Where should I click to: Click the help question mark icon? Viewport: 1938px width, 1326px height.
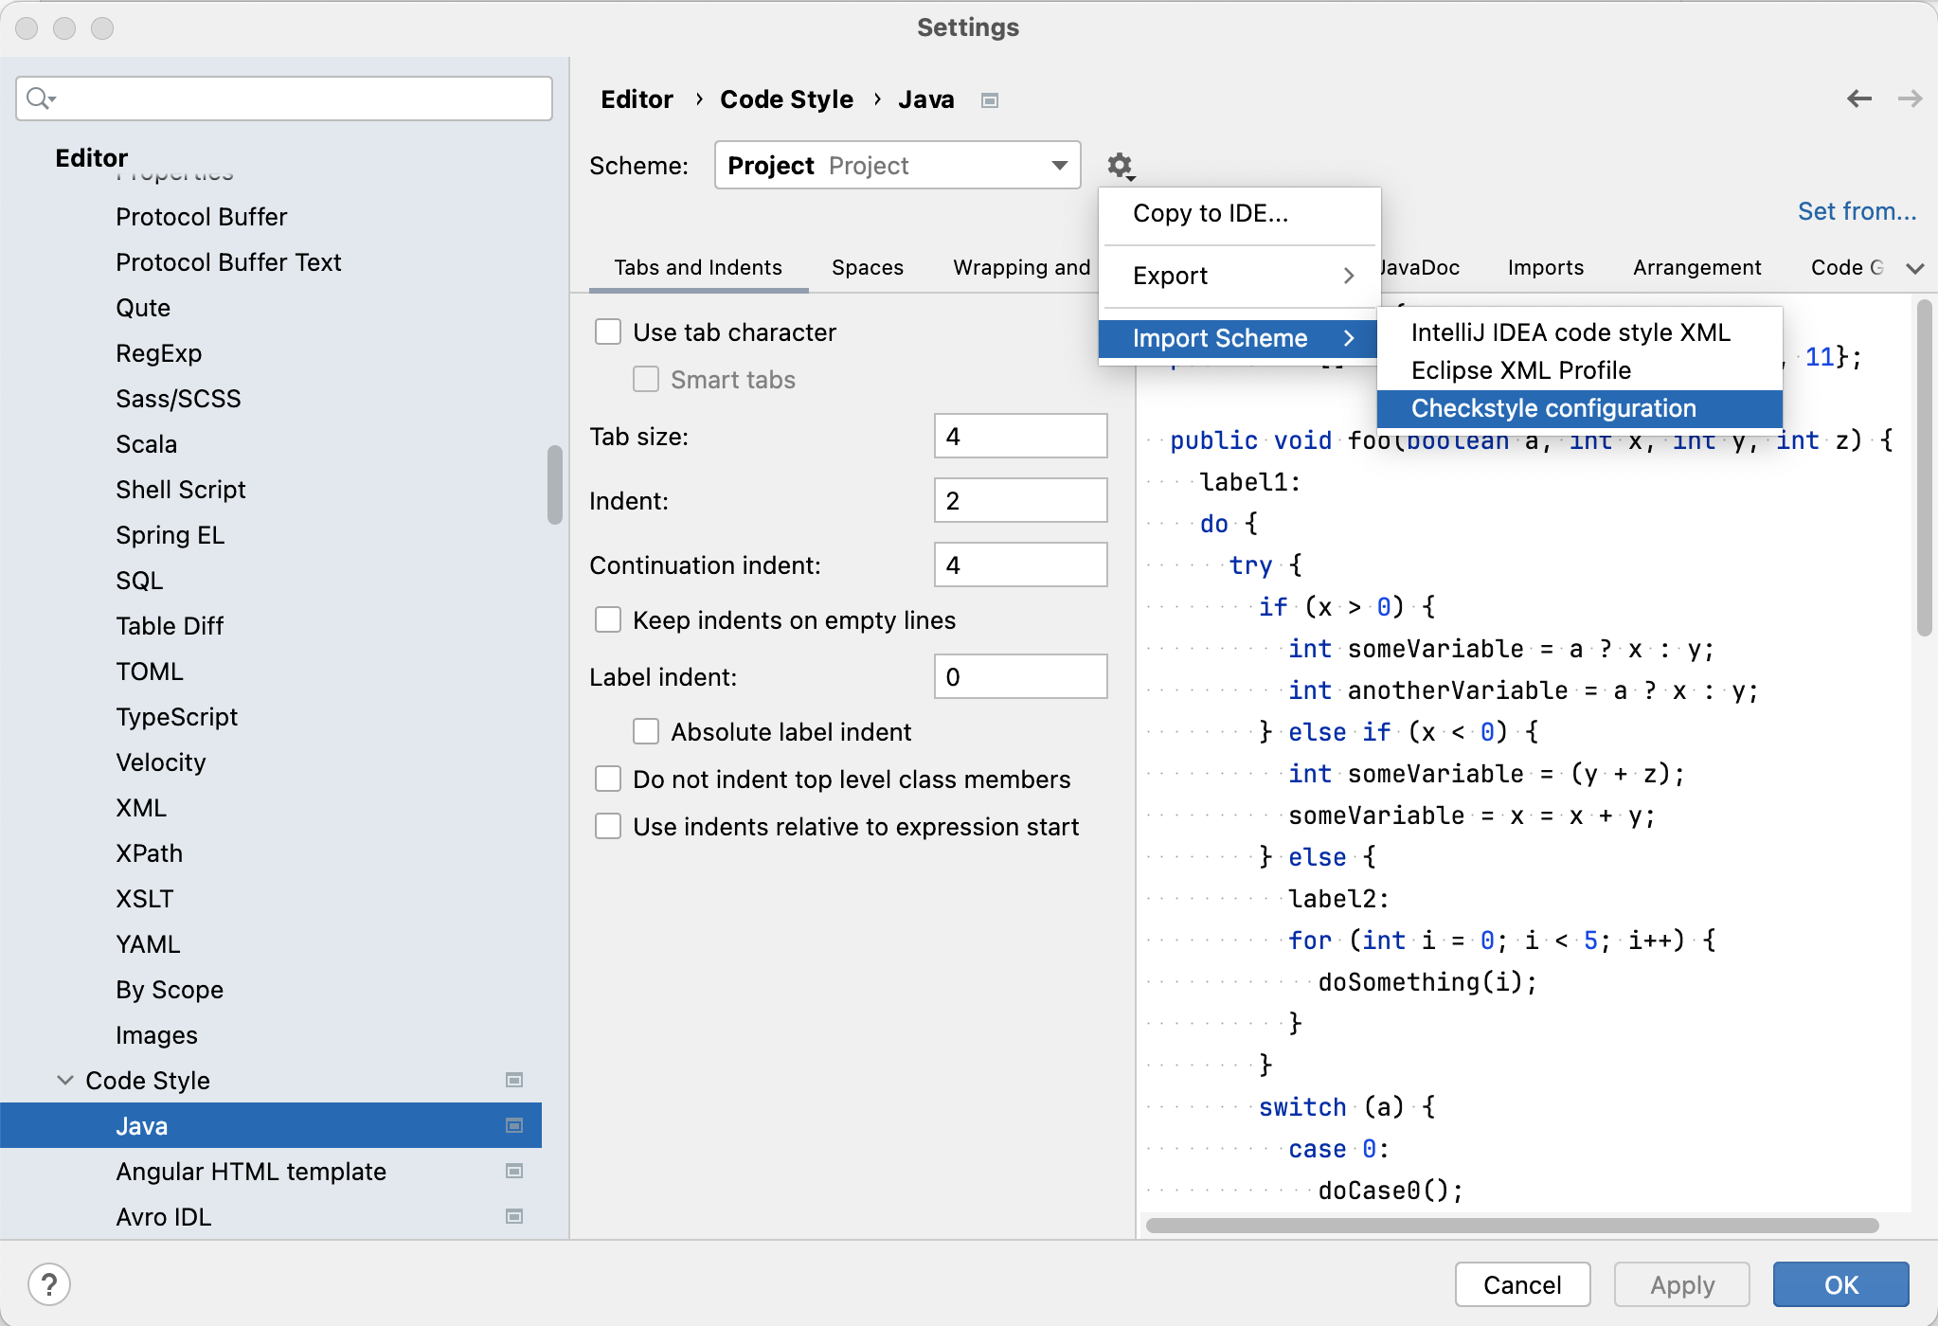(49, 1284)
